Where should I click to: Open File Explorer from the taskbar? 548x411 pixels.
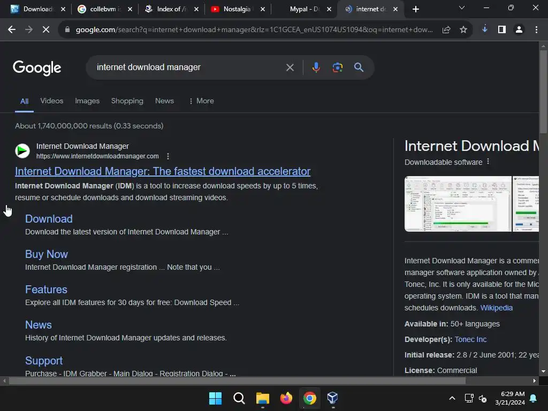tap(262, 398)
